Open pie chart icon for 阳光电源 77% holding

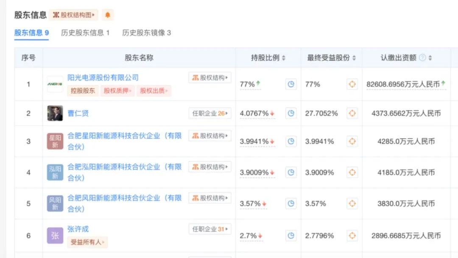(x=291, y=84)
